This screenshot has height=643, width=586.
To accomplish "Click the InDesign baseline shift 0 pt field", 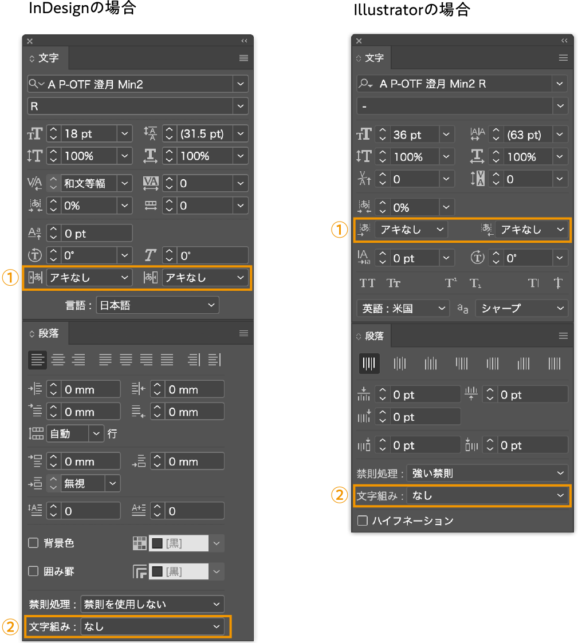I will [96, 234].
